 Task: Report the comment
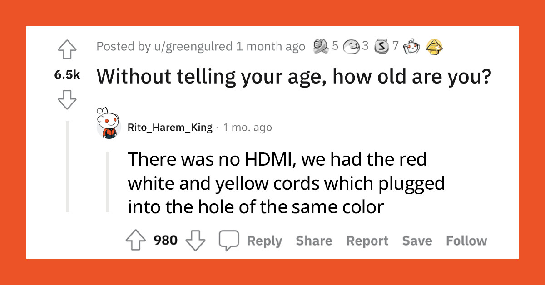367,240
